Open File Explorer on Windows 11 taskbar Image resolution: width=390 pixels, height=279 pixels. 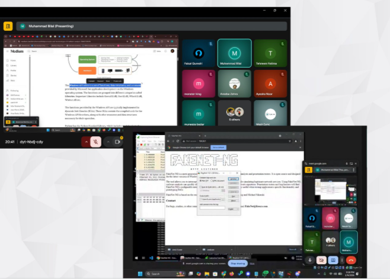[207, 274]
